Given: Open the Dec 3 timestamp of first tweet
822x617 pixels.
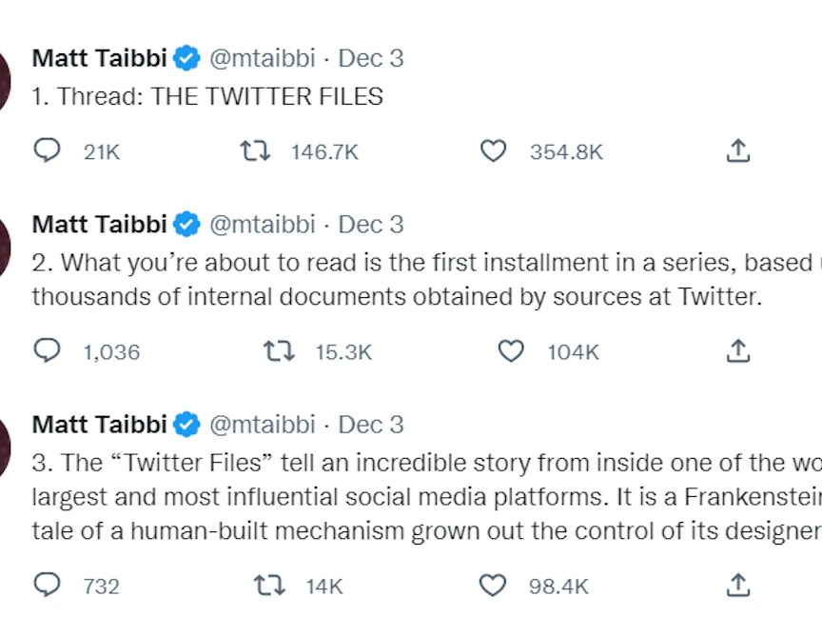Looking at the screenshot, I should click(x=371, y=58).
